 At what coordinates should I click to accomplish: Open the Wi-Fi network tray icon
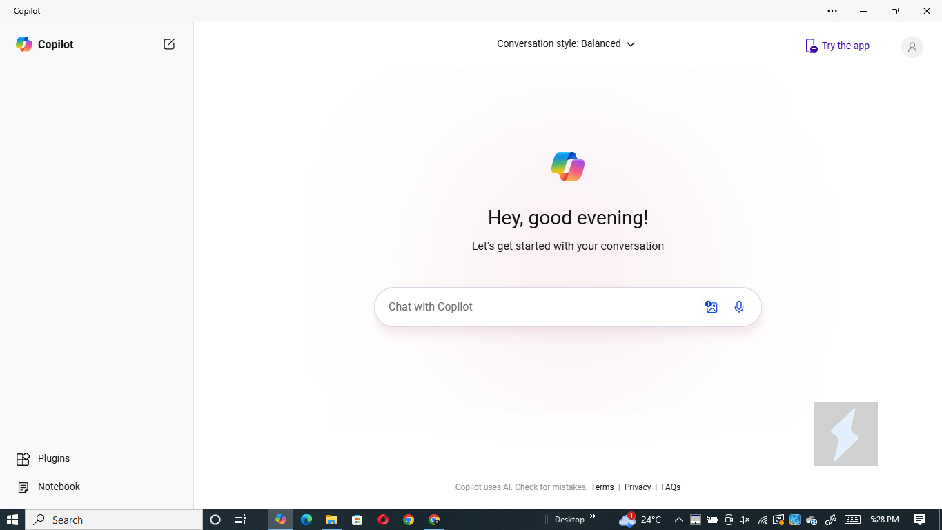[x=762, y=520]
